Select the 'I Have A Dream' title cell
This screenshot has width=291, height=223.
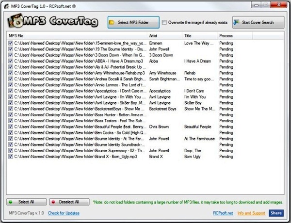pos(198,61)
